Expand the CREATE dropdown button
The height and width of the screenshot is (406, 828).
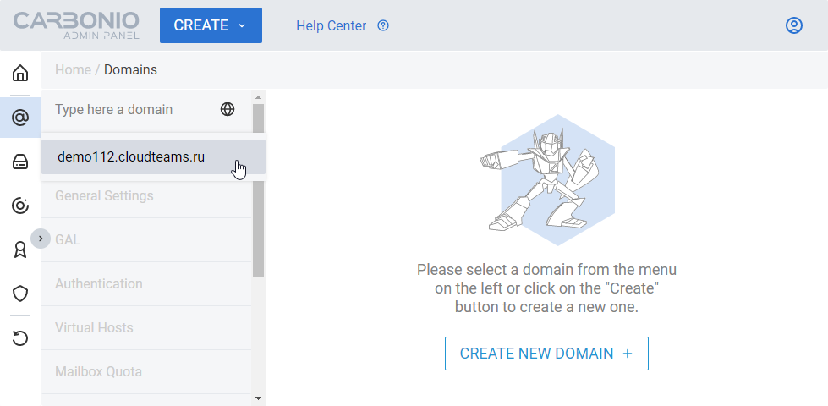pyautogui.click(x=211, y=25)
